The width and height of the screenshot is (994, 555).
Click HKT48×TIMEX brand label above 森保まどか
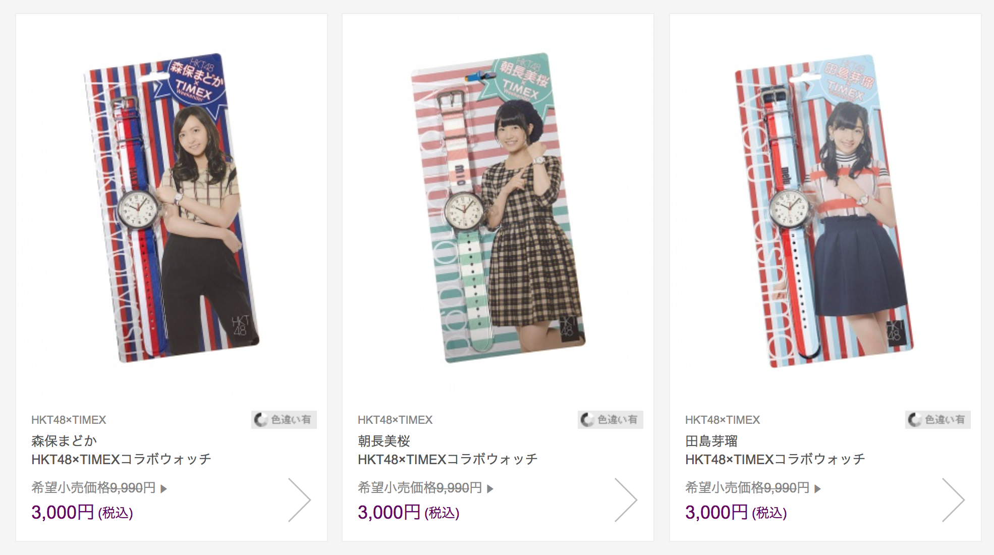(69, 420)
